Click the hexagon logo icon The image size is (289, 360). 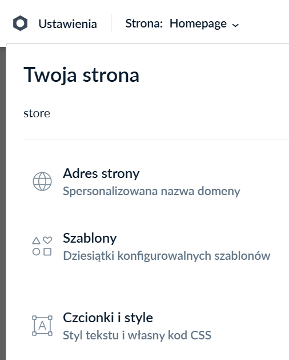[20, 23]
